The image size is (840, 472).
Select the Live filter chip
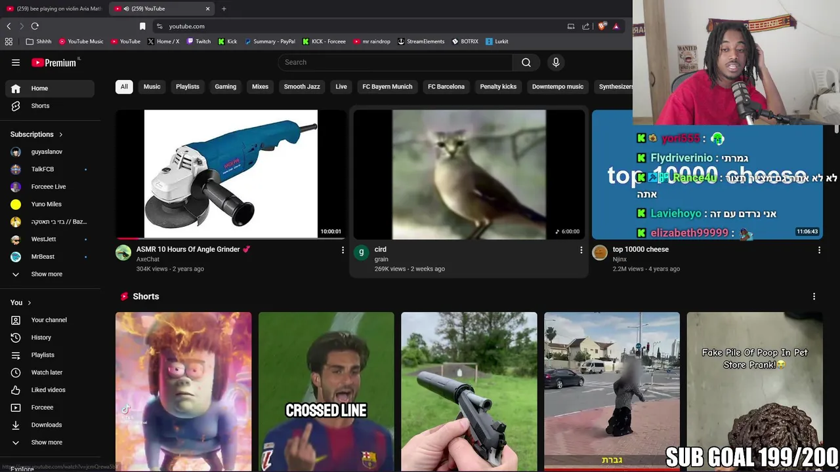(x=341, y=87)
